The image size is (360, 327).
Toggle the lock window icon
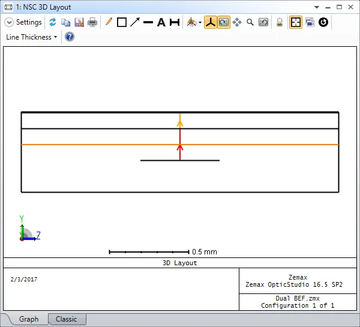click(x=280, y=22)
